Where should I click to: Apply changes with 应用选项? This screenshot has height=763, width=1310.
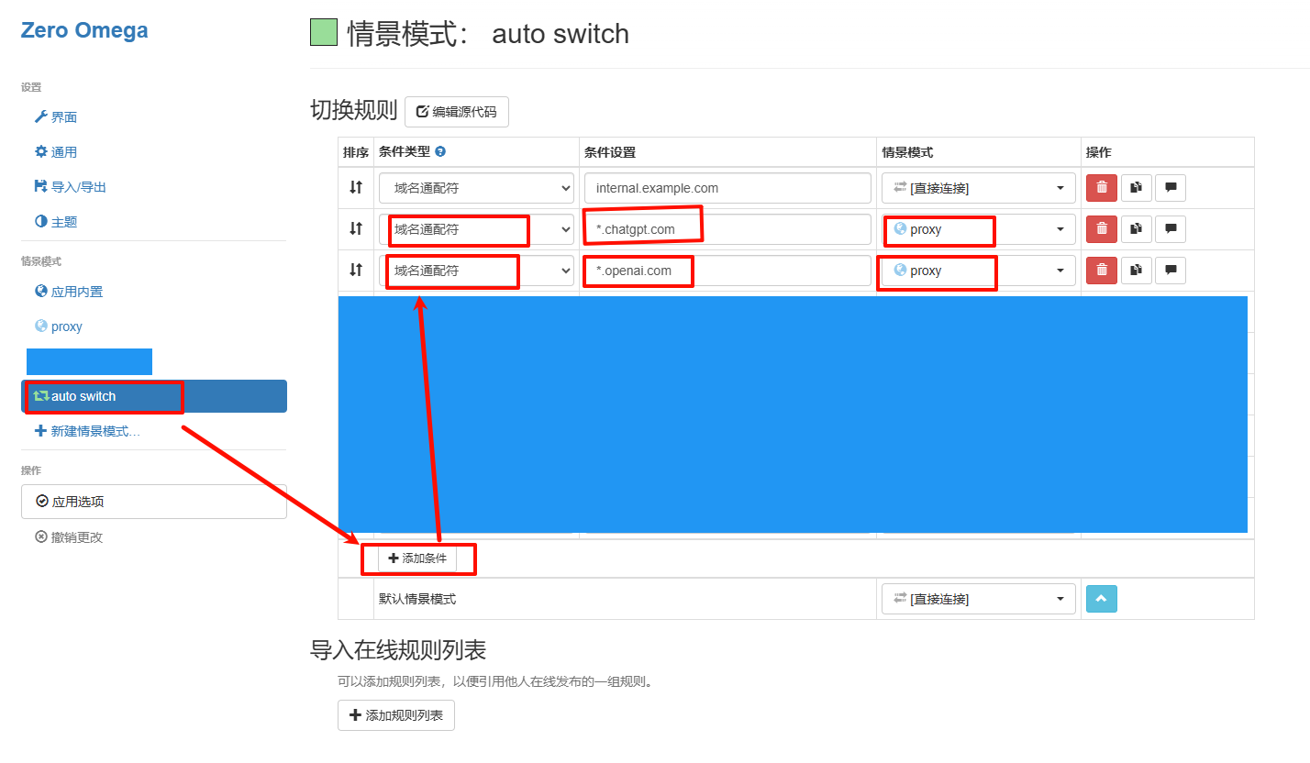(153, 502)
